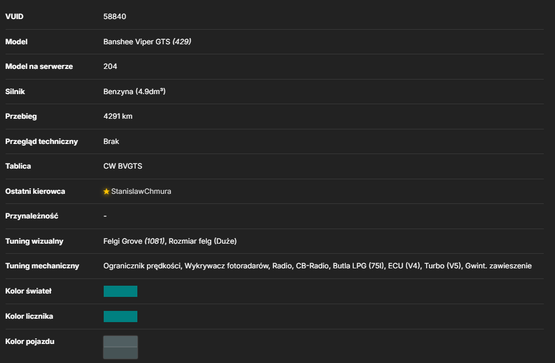
Task: Click the Kolor świateł teal swatch
Action: [121, 291]
